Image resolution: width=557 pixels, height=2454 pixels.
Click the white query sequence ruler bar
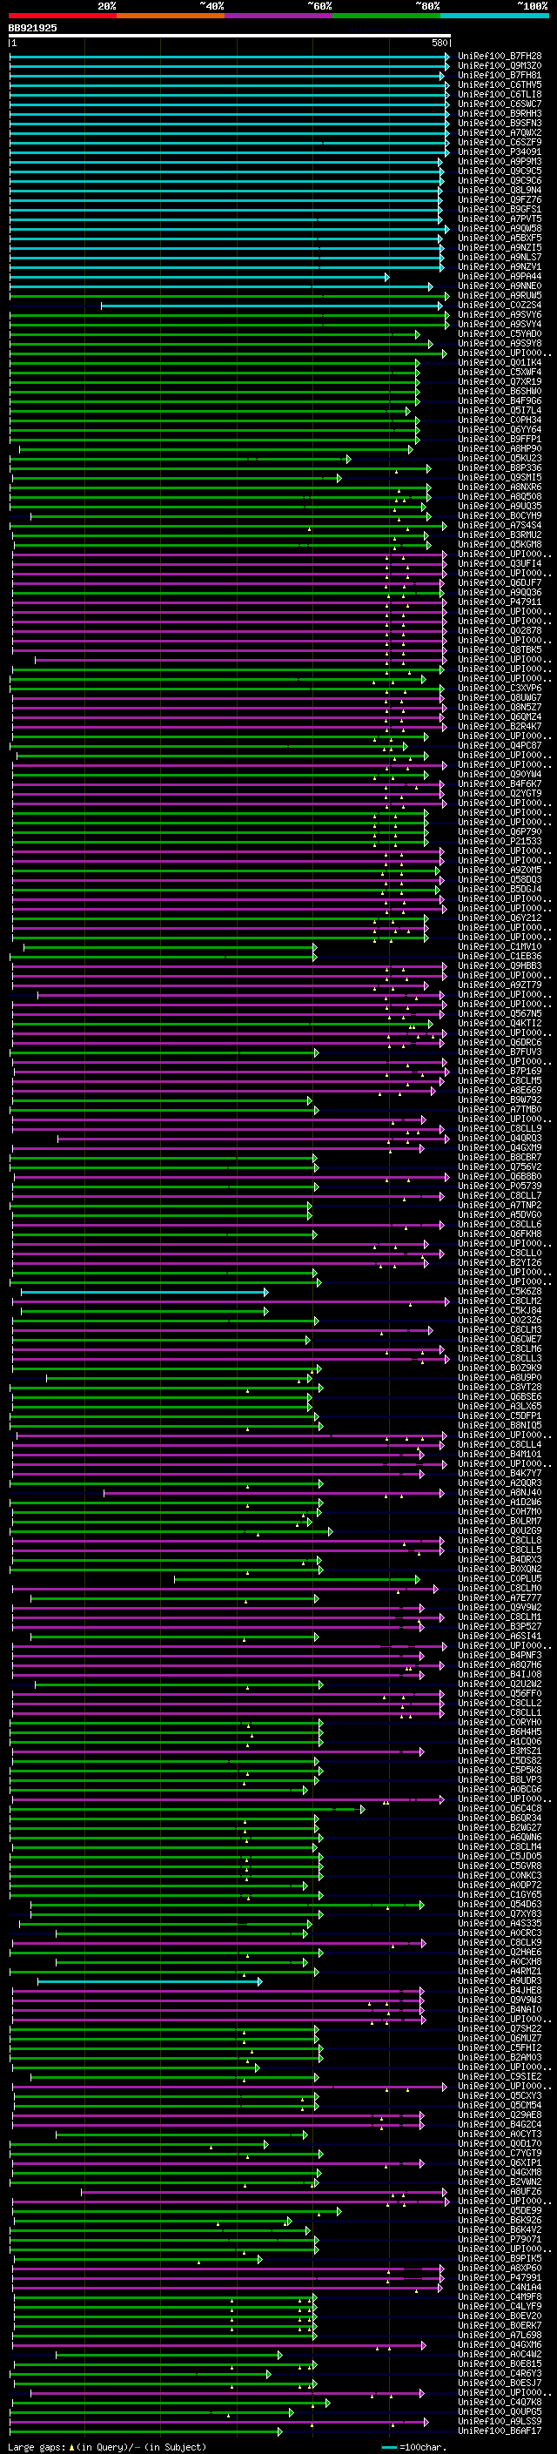(x=230, y=37)
